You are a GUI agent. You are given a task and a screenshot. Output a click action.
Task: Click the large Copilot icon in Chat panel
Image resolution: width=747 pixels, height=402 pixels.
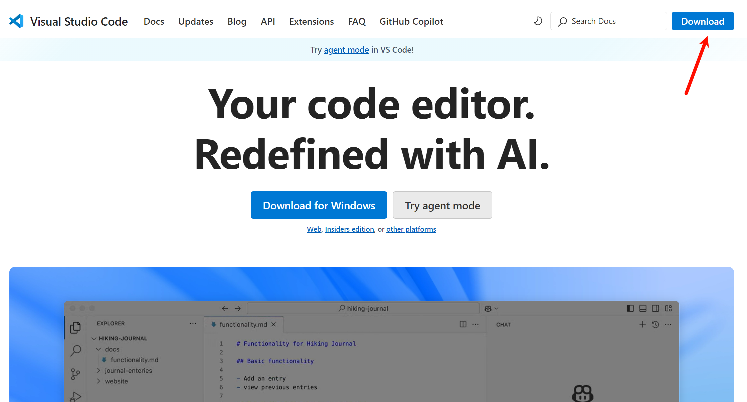point(583,393)
